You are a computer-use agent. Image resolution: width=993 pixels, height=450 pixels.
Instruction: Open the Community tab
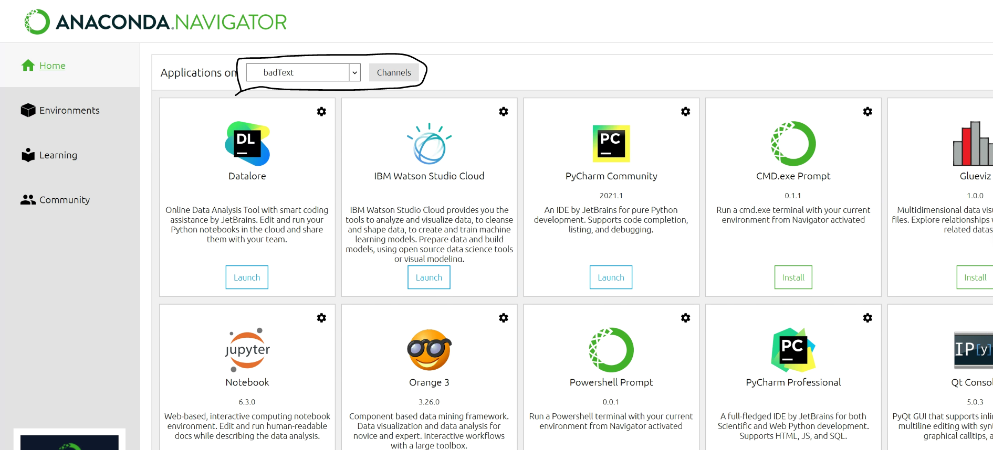click(65, 200)
